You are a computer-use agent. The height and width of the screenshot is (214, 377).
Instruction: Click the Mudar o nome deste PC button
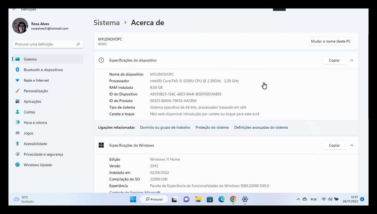pos(331,41)
